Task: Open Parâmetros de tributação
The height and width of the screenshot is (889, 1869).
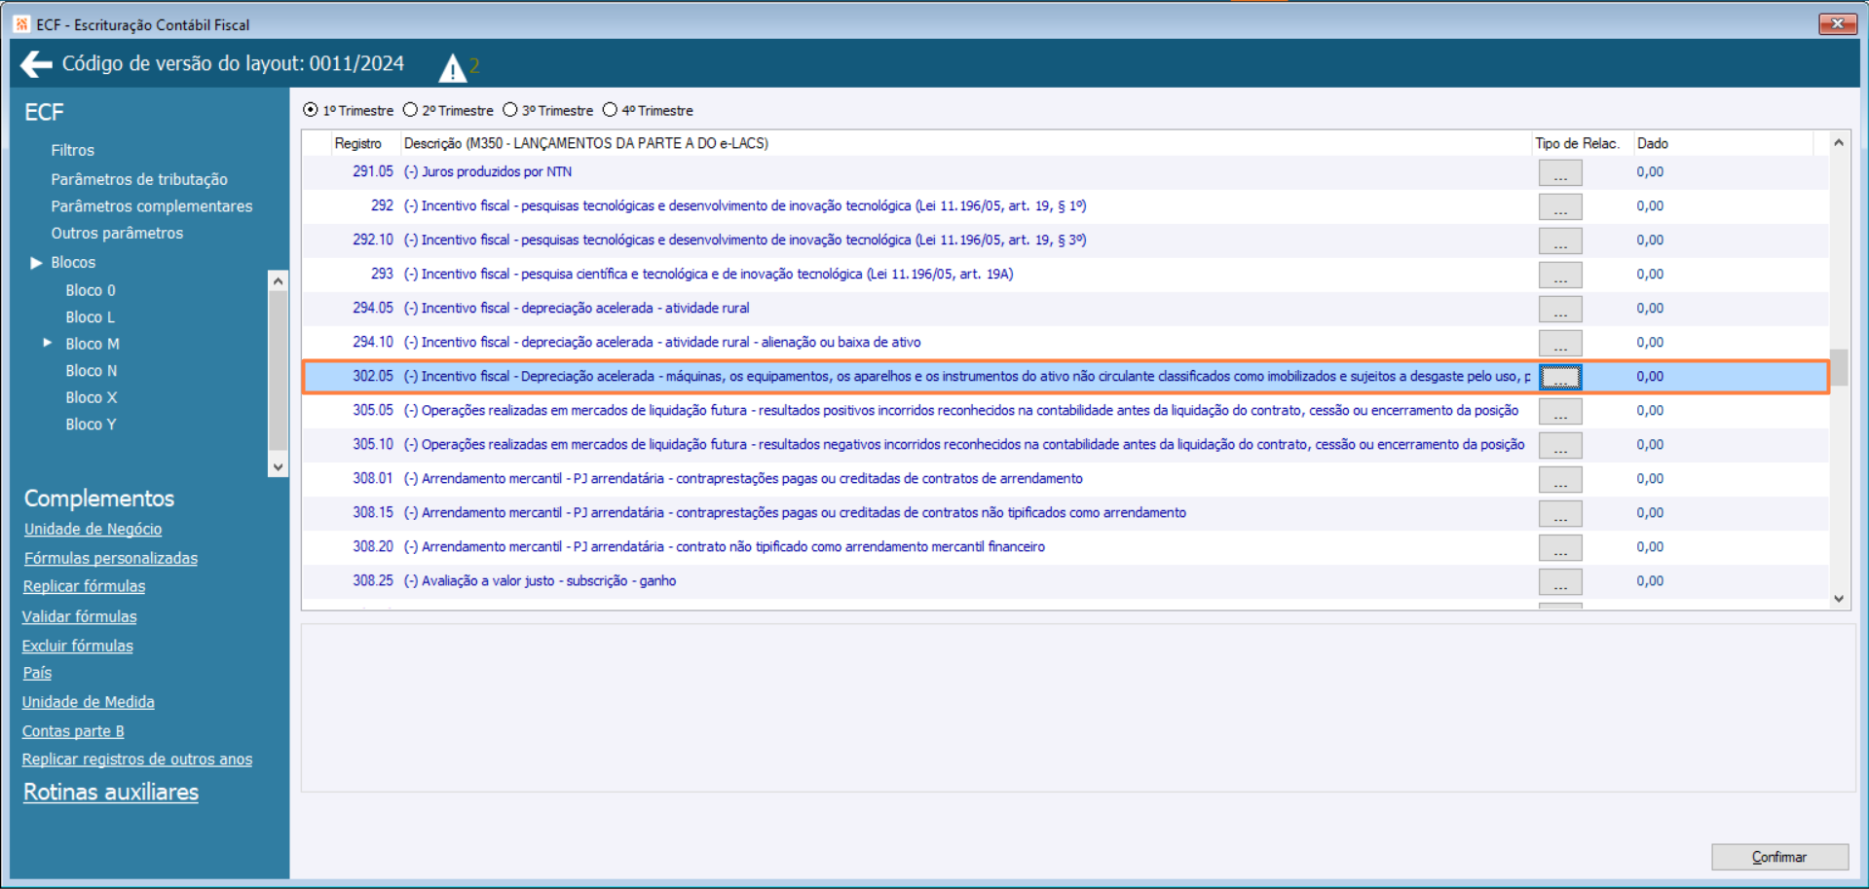Action: coord(139,179)
